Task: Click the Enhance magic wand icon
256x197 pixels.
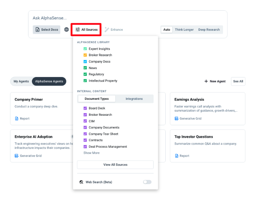Action: click(107, 30)
